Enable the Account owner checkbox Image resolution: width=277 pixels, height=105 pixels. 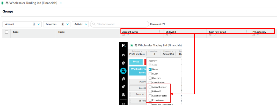(x=150, y=87)
